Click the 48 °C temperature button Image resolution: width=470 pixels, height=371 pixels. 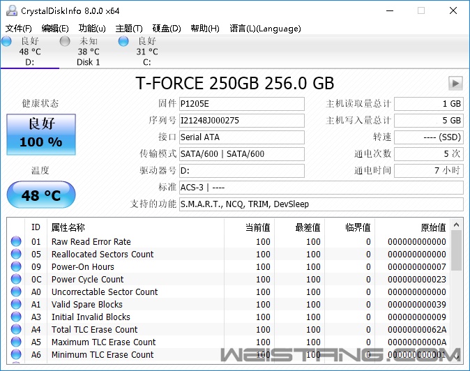[x=41, y=195]
